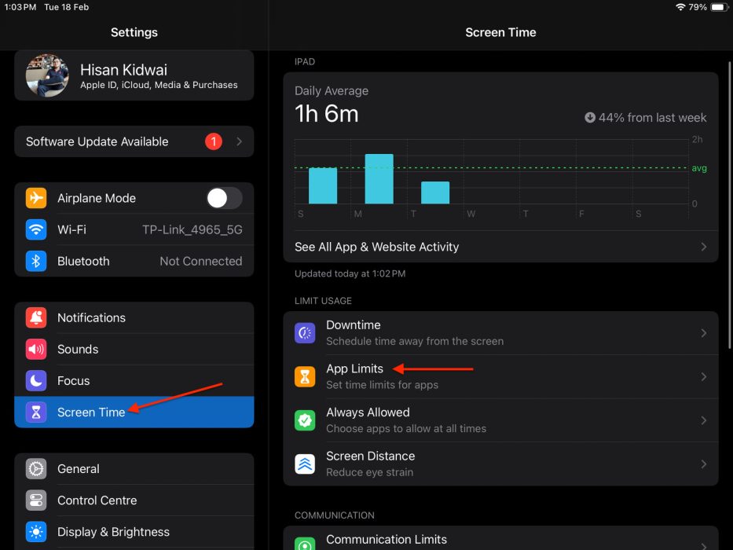This screenshot has height=550, width=733.
Task: Tap the avg label on chart
Action: (x=699, y=168)
